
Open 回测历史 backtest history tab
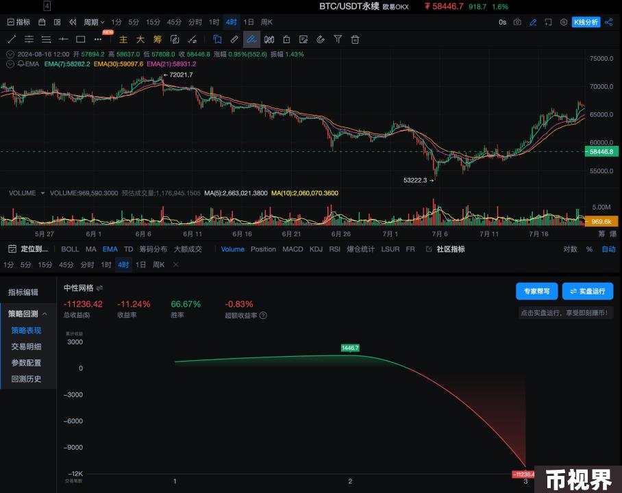click(26, 379)
